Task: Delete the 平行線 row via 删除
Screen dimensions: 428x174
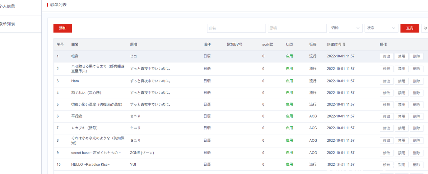Action: (x=417, y=116)
